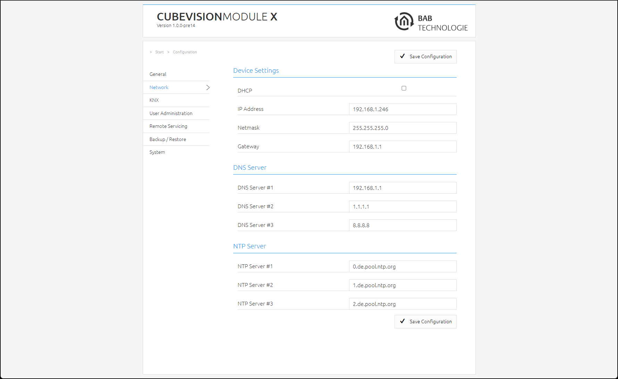Click the Device Settings heading

point(256,71)
